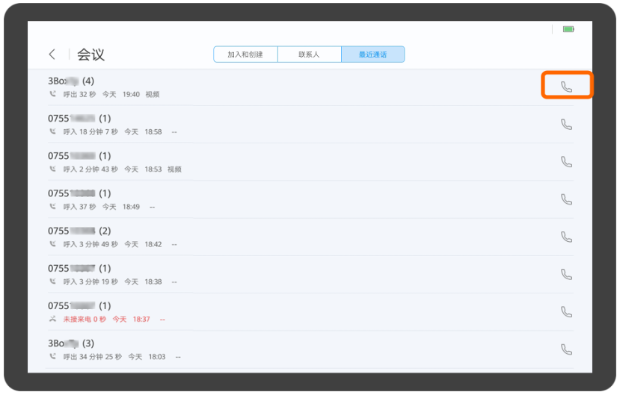The height and width of the screenshot is (395, 620).
Task: Check the battery indicator in status bar
Action: pyautogui.click(x=568, y=29)
